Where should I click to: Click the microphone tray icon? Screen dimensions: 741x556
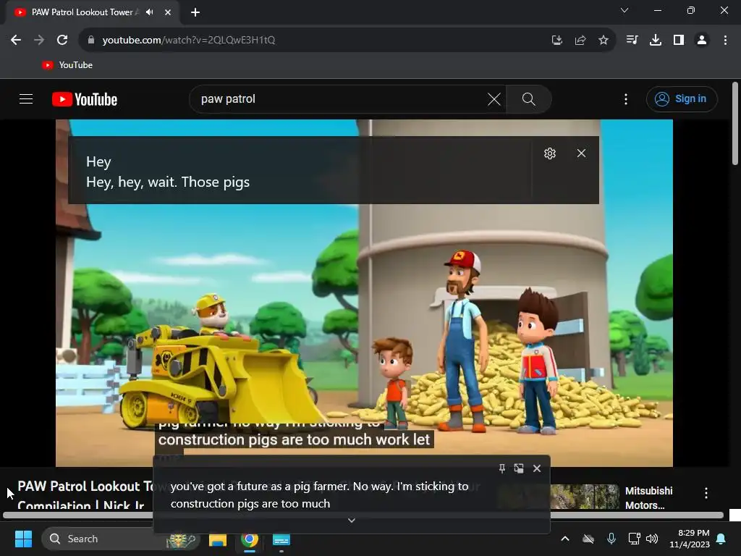tap(611, 539)
